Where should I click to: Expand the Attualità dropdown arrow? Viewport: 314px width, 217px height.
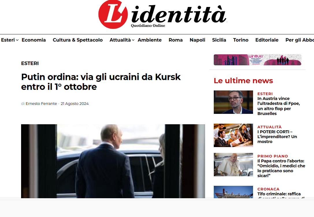pyautogui.click(x=133, y=40)
